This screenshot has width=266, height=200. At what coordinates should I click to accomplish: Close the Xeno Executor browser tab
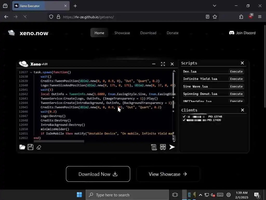click(x=65, y=6)
